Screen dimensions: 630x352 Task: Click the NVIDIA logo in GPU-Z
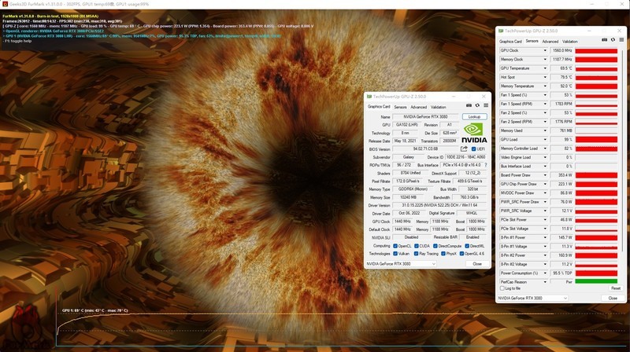tap(474, 133)
